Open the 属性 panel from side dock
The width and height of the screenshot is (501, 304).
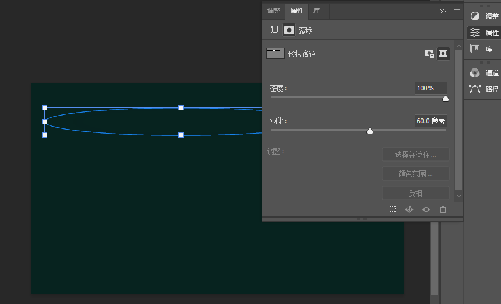coord(483,33)
